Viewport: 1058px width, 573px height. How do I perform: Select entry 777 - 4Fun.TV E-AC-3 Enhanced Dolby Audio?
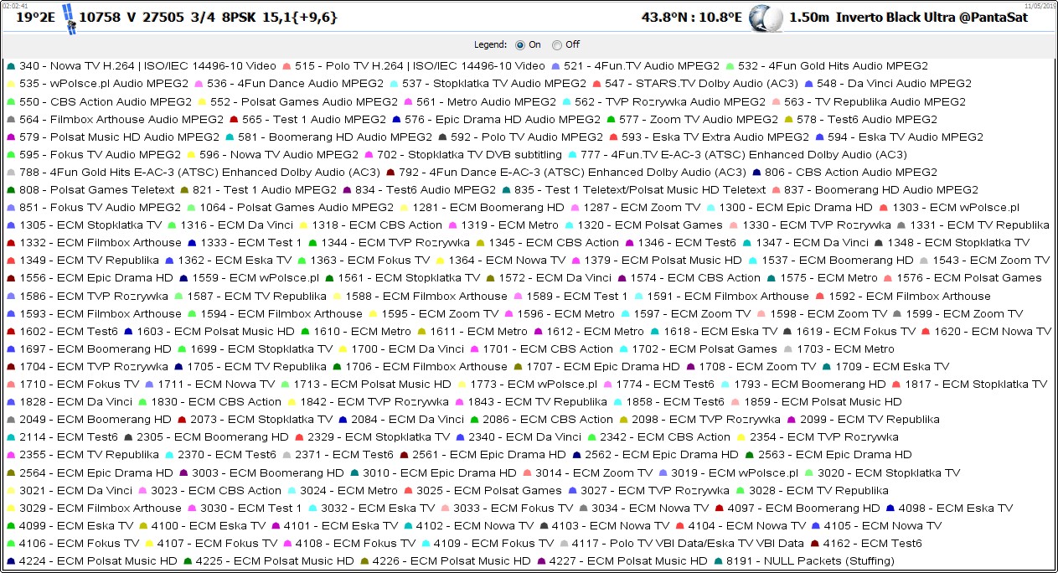[x=744, y=155]
